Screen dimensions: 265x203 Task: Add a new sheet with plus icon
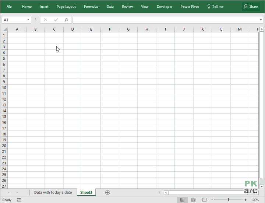click(107, 193)
